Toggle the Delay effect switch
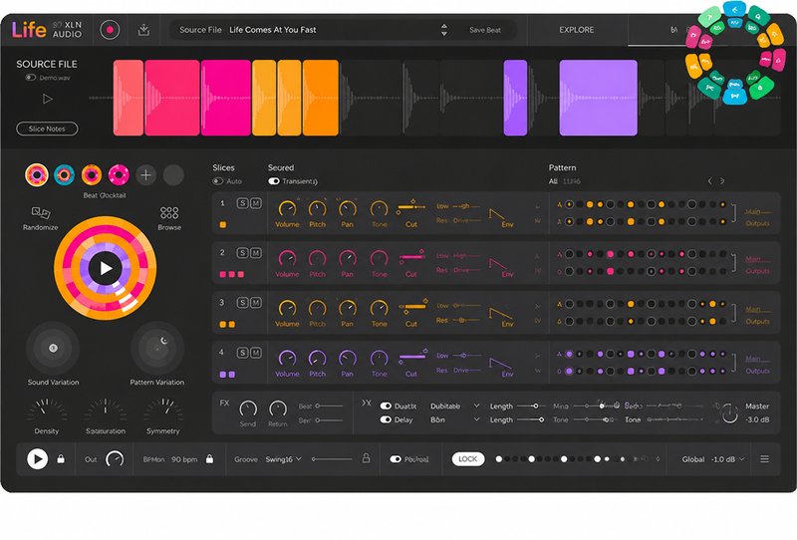 click(386, 419)
